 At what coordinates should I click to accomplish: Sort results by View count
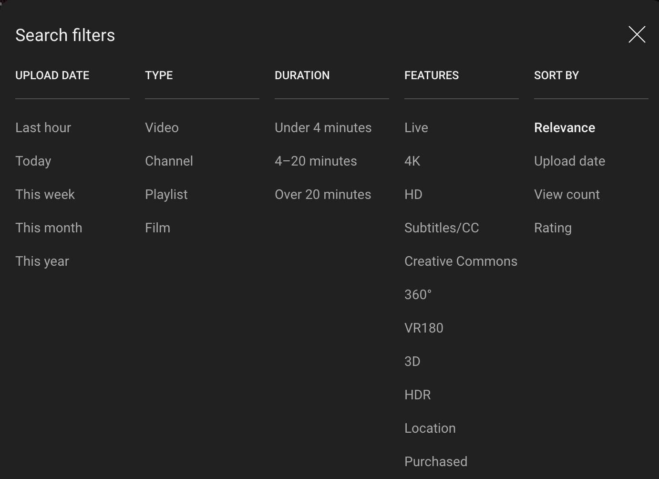coord(566,194)
